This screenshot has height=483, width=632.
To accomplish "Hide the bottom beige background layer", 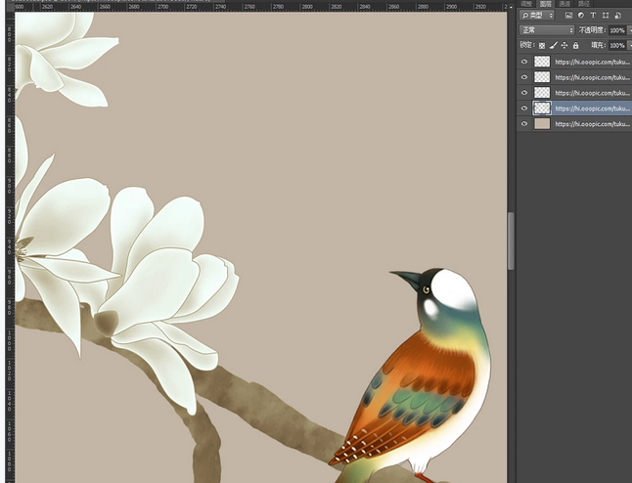I will click(524, 124).
